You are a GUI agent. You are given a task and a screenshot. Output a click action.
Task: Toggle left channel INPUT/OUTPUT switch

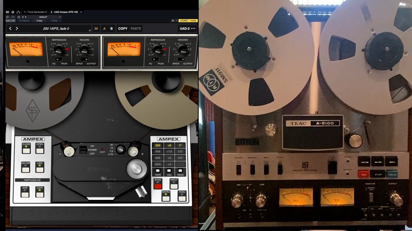(x=84, y=59)
